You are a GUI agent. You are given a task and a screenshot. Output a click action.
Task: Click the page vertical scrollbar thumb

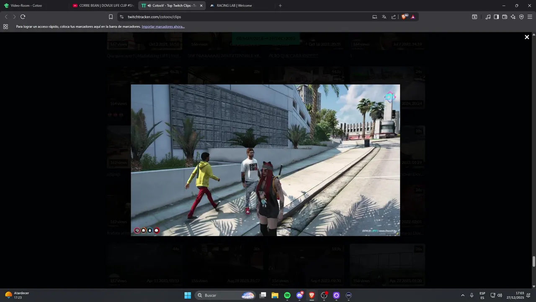(x=533, y=261)
